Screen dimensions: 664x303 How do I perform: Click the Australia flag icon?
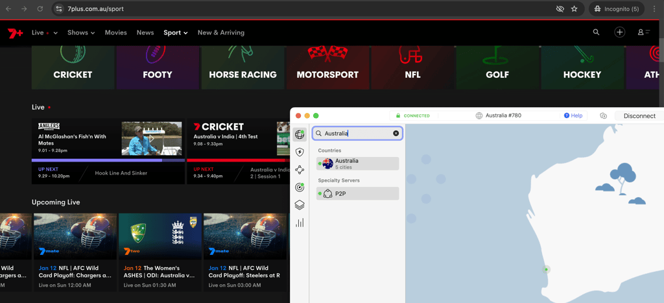point(327,164)
